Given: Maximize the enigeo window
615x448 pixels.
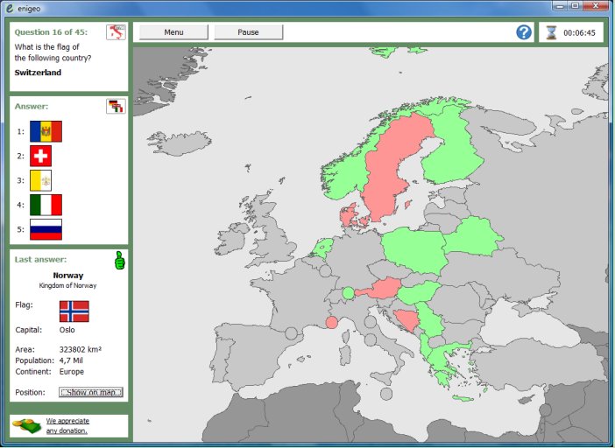Looking at the screenshot, I should [x=575, y=6].
